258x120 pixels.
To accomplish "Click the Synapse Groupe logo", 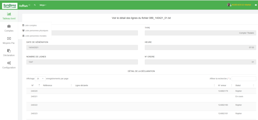I will tap(10, 5).
